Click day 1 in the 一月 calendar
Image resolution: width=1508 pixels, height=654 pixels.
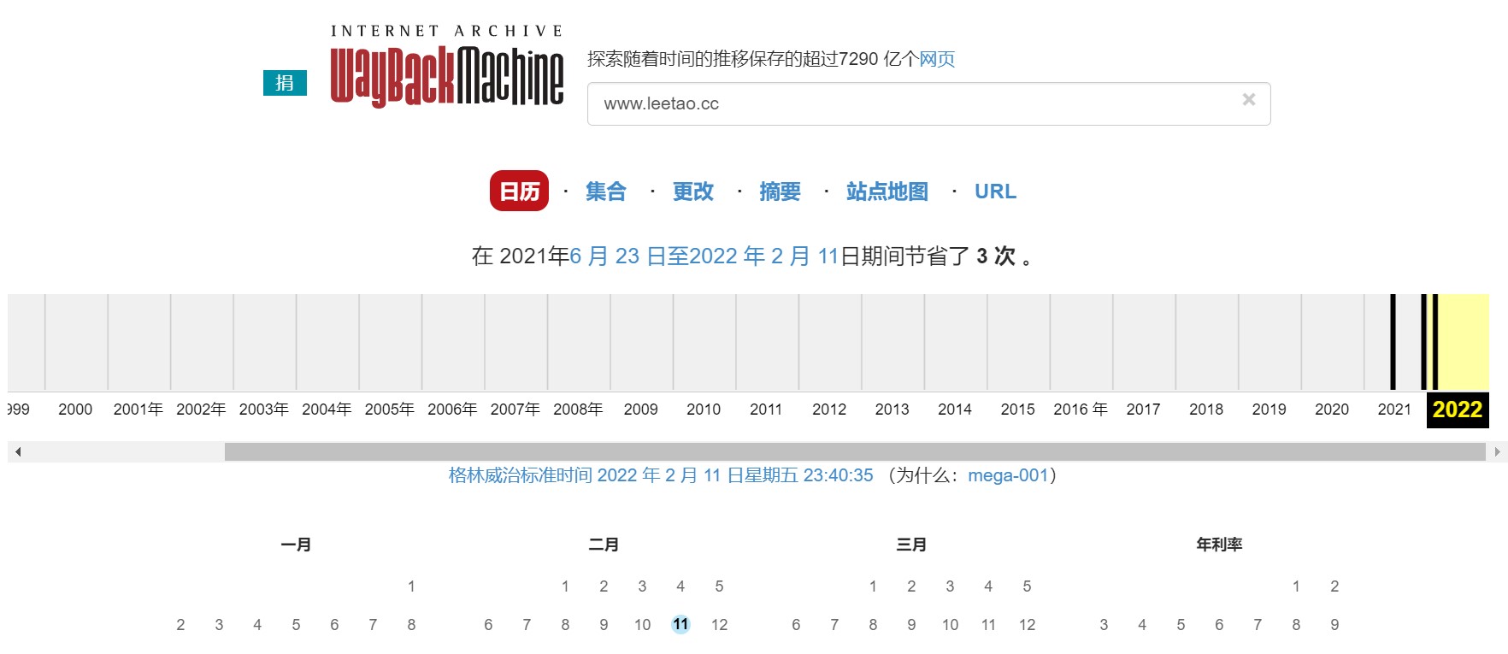[411, 586]
